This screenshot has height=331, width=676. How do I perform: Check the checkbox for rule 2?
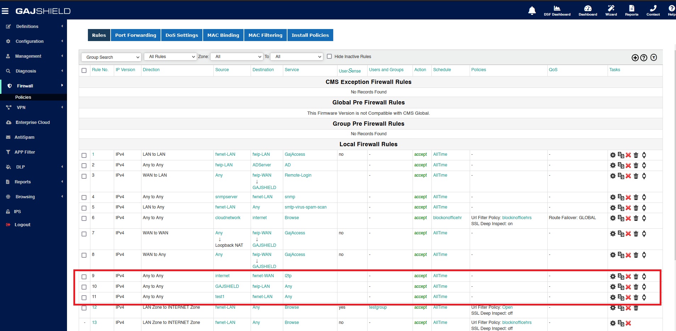84,166
